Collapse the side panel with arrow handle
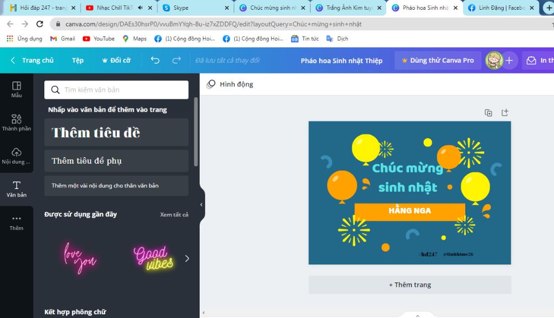Viewport: 554px width, 318px height. [x=201, y=205]
